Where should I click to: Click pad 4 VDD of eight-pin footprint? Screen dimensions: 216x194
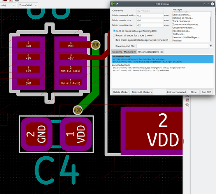click(71, 45)
